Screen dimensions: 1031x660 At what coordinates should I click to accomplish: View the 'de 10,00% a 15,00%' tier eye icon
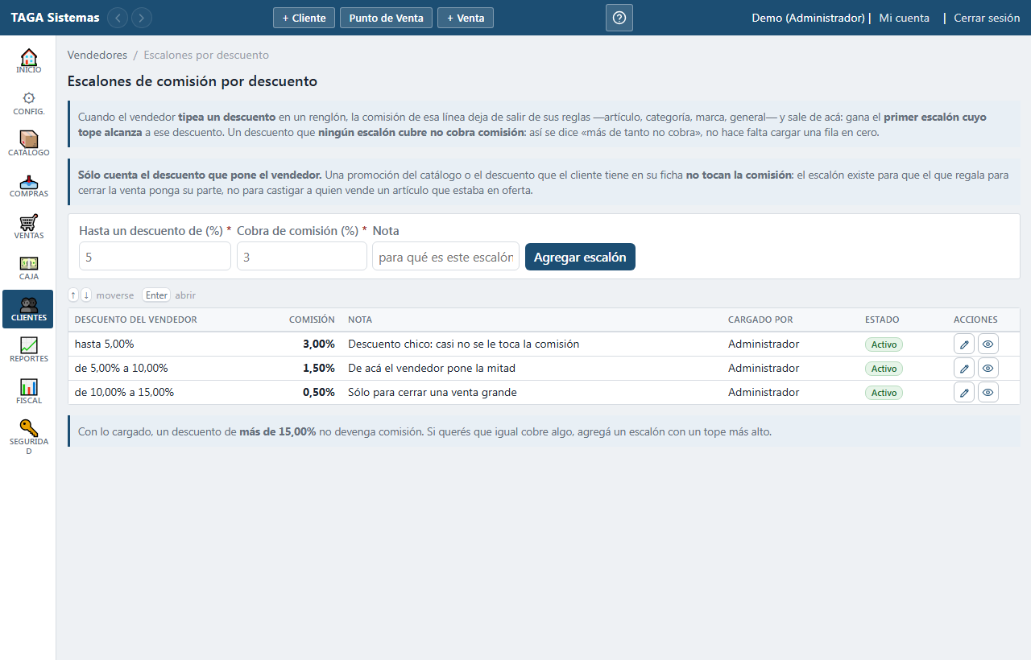point(988,393)
